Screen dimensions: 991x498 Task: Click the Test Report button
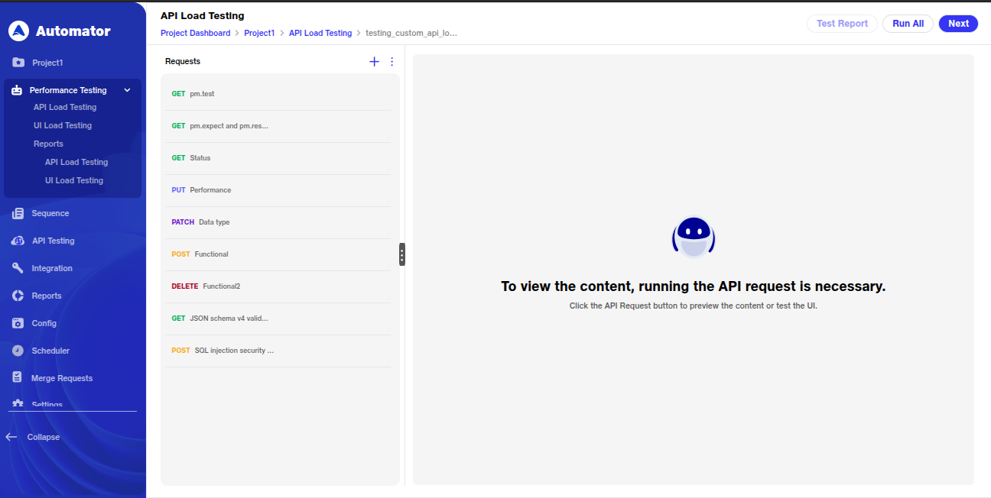842,24
